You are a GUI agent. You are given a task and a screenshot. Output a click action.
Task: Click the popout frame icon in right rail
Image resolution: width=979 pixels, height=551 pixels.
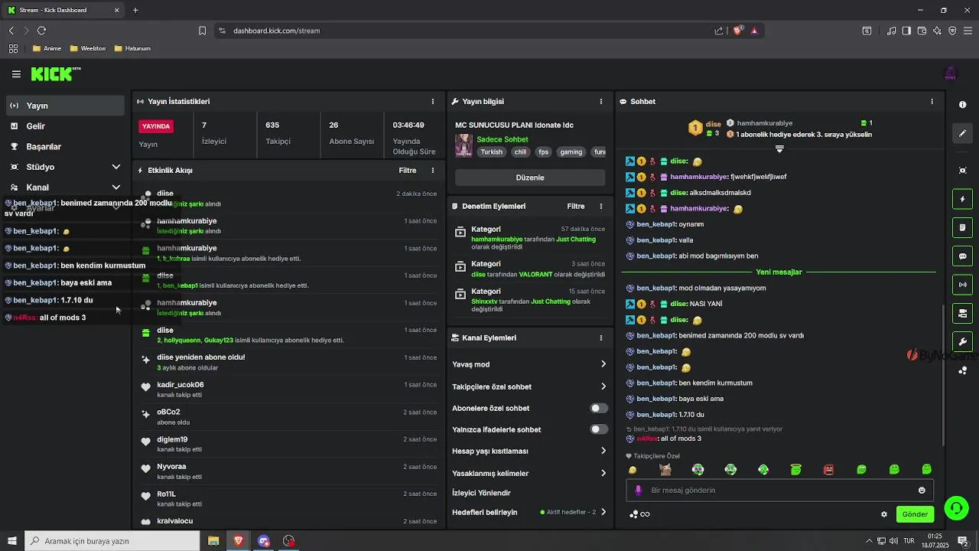[962, 170]
